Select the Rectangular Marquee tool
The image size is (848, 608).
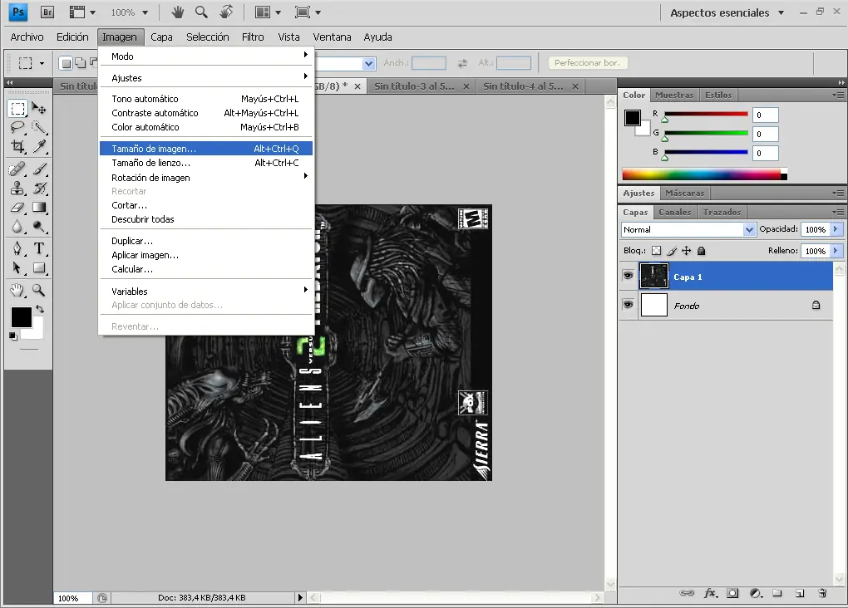[x=17, y=109]
